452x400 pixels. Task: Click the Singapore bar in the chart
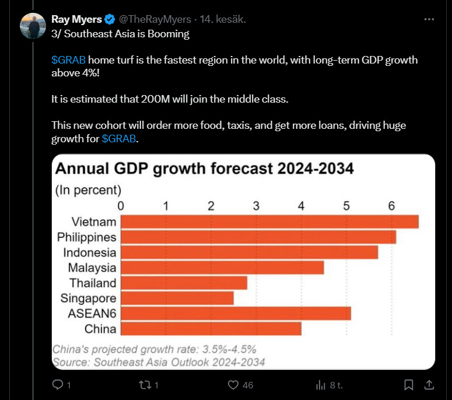point(177,299)
